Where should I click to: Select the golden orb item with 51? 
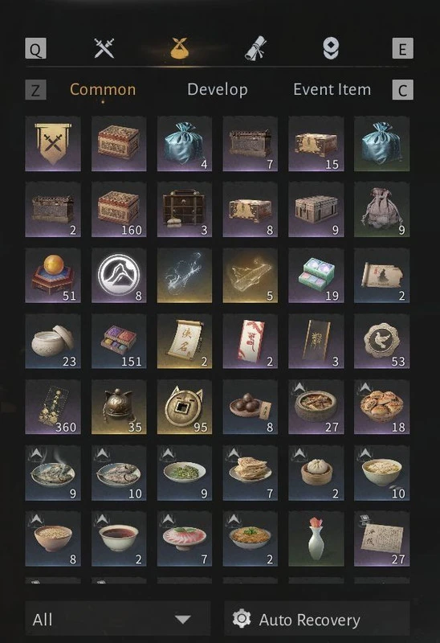pos(53,275)
